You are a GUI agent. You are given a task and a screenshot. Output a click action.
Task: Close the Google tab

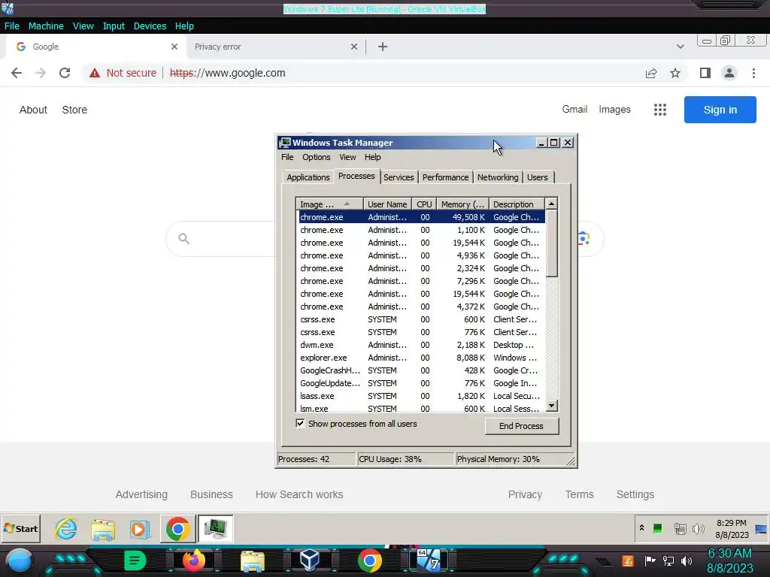coord(174,47)
